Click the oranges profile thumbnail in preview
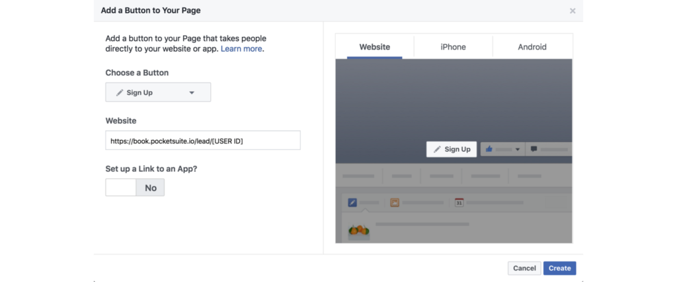This screenshot has width=677, height=282. click(x=359, y=231)
